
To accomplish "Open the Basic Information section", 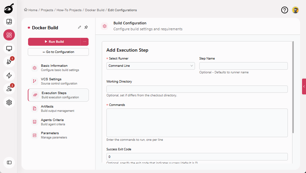I will (58, 68).
